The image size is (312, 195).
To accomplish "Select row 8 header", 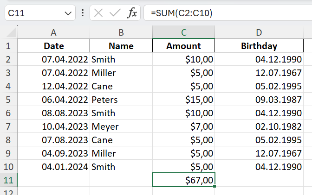I will [x=8, y=140].
